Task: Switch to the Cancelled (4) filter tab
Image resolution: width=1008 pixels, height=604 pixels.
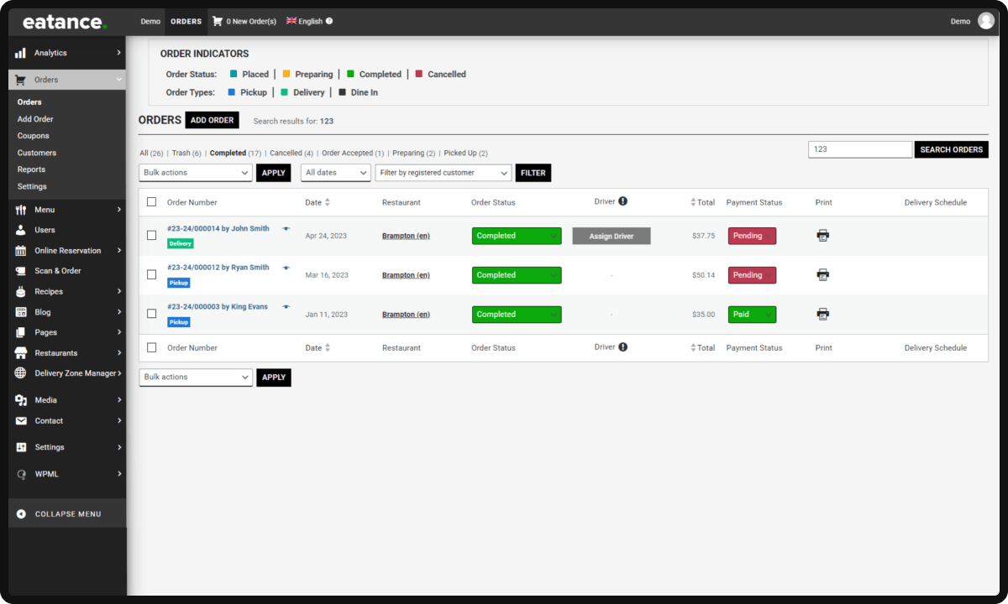Action: pos(291,154)
